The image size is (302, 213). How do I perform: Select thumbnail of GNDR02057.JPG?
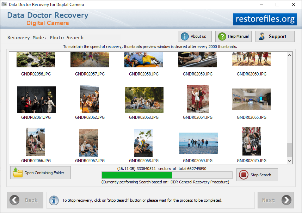click(x=90, y=60)
